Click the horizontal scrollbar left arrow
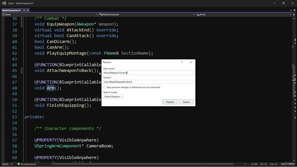297x167 pixels. coord(52,164)
